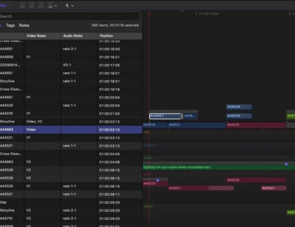Select the fighting-for-you-quinn-erwin-musicbed.mp3 clip
This screenshot has height=227, width=295.
click(219, 167)
